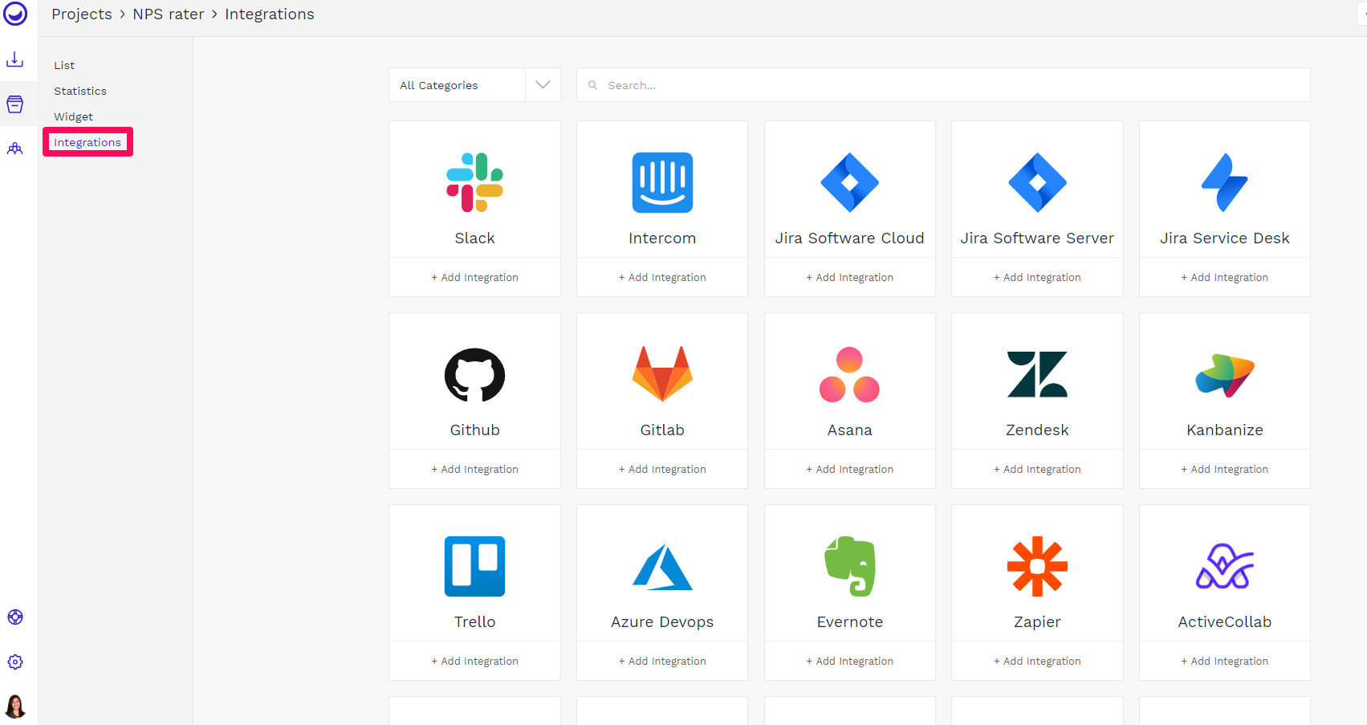Image resolution: width=1367 pixels, height=725 pixels.
Task: Add Integration for Jira Service Desk
Action: pyautogui.click(x=1224, y=277)
